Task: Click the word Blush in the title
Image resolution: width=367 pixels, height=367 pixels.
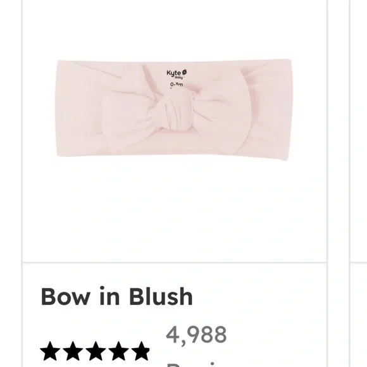Action: point(161,297)
